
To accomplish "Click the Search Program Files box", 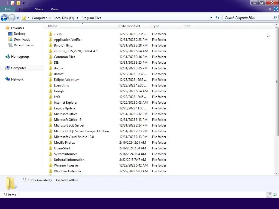I will [248, 18].
